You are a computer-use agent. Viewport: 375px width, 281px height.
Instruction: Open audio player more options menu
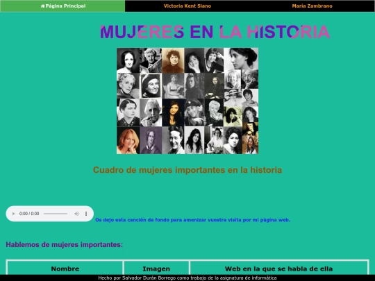tap(86, 214)
